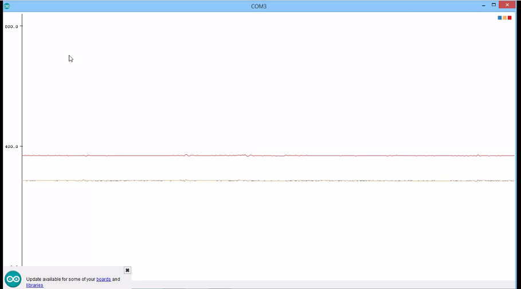Click the Arduino logo in update notification

click(13, 279)
